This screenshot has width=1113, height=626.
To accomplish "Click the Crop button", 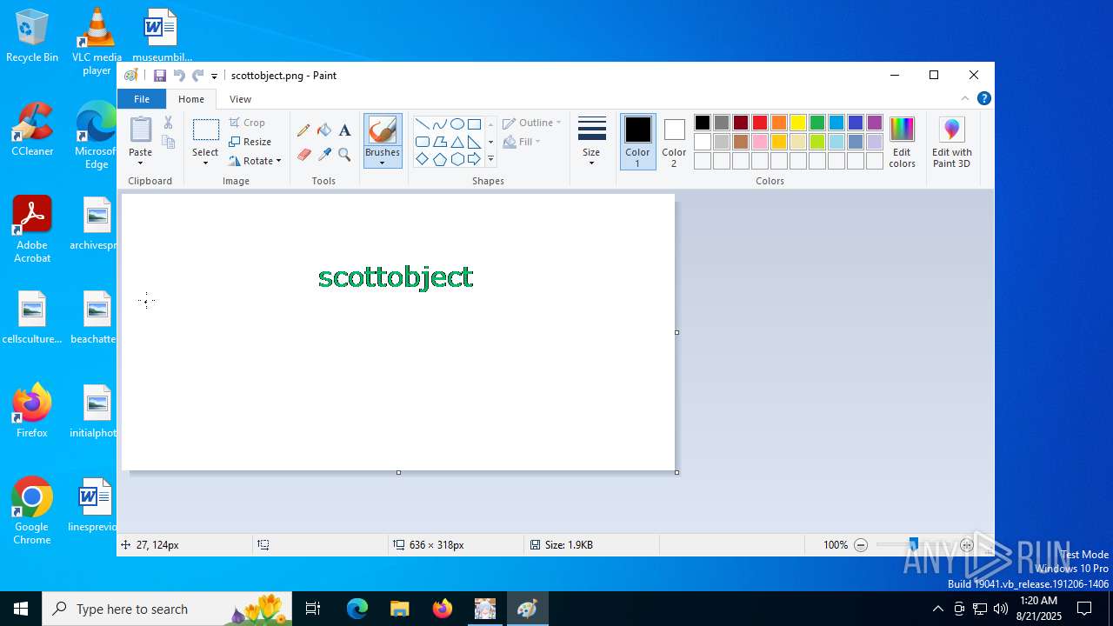I will pos(248,123).
